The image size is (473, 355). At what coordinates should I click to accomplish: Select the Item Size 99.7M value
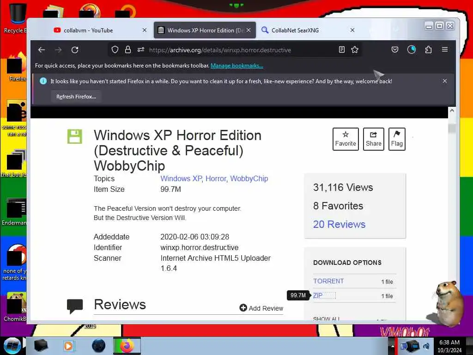[x=170, y=189]
